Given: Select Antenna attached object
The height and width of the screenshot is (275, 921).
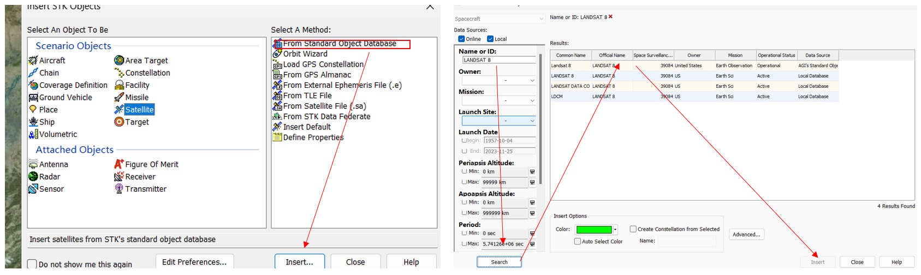Looking at the screenshot, I should (49, 164).
